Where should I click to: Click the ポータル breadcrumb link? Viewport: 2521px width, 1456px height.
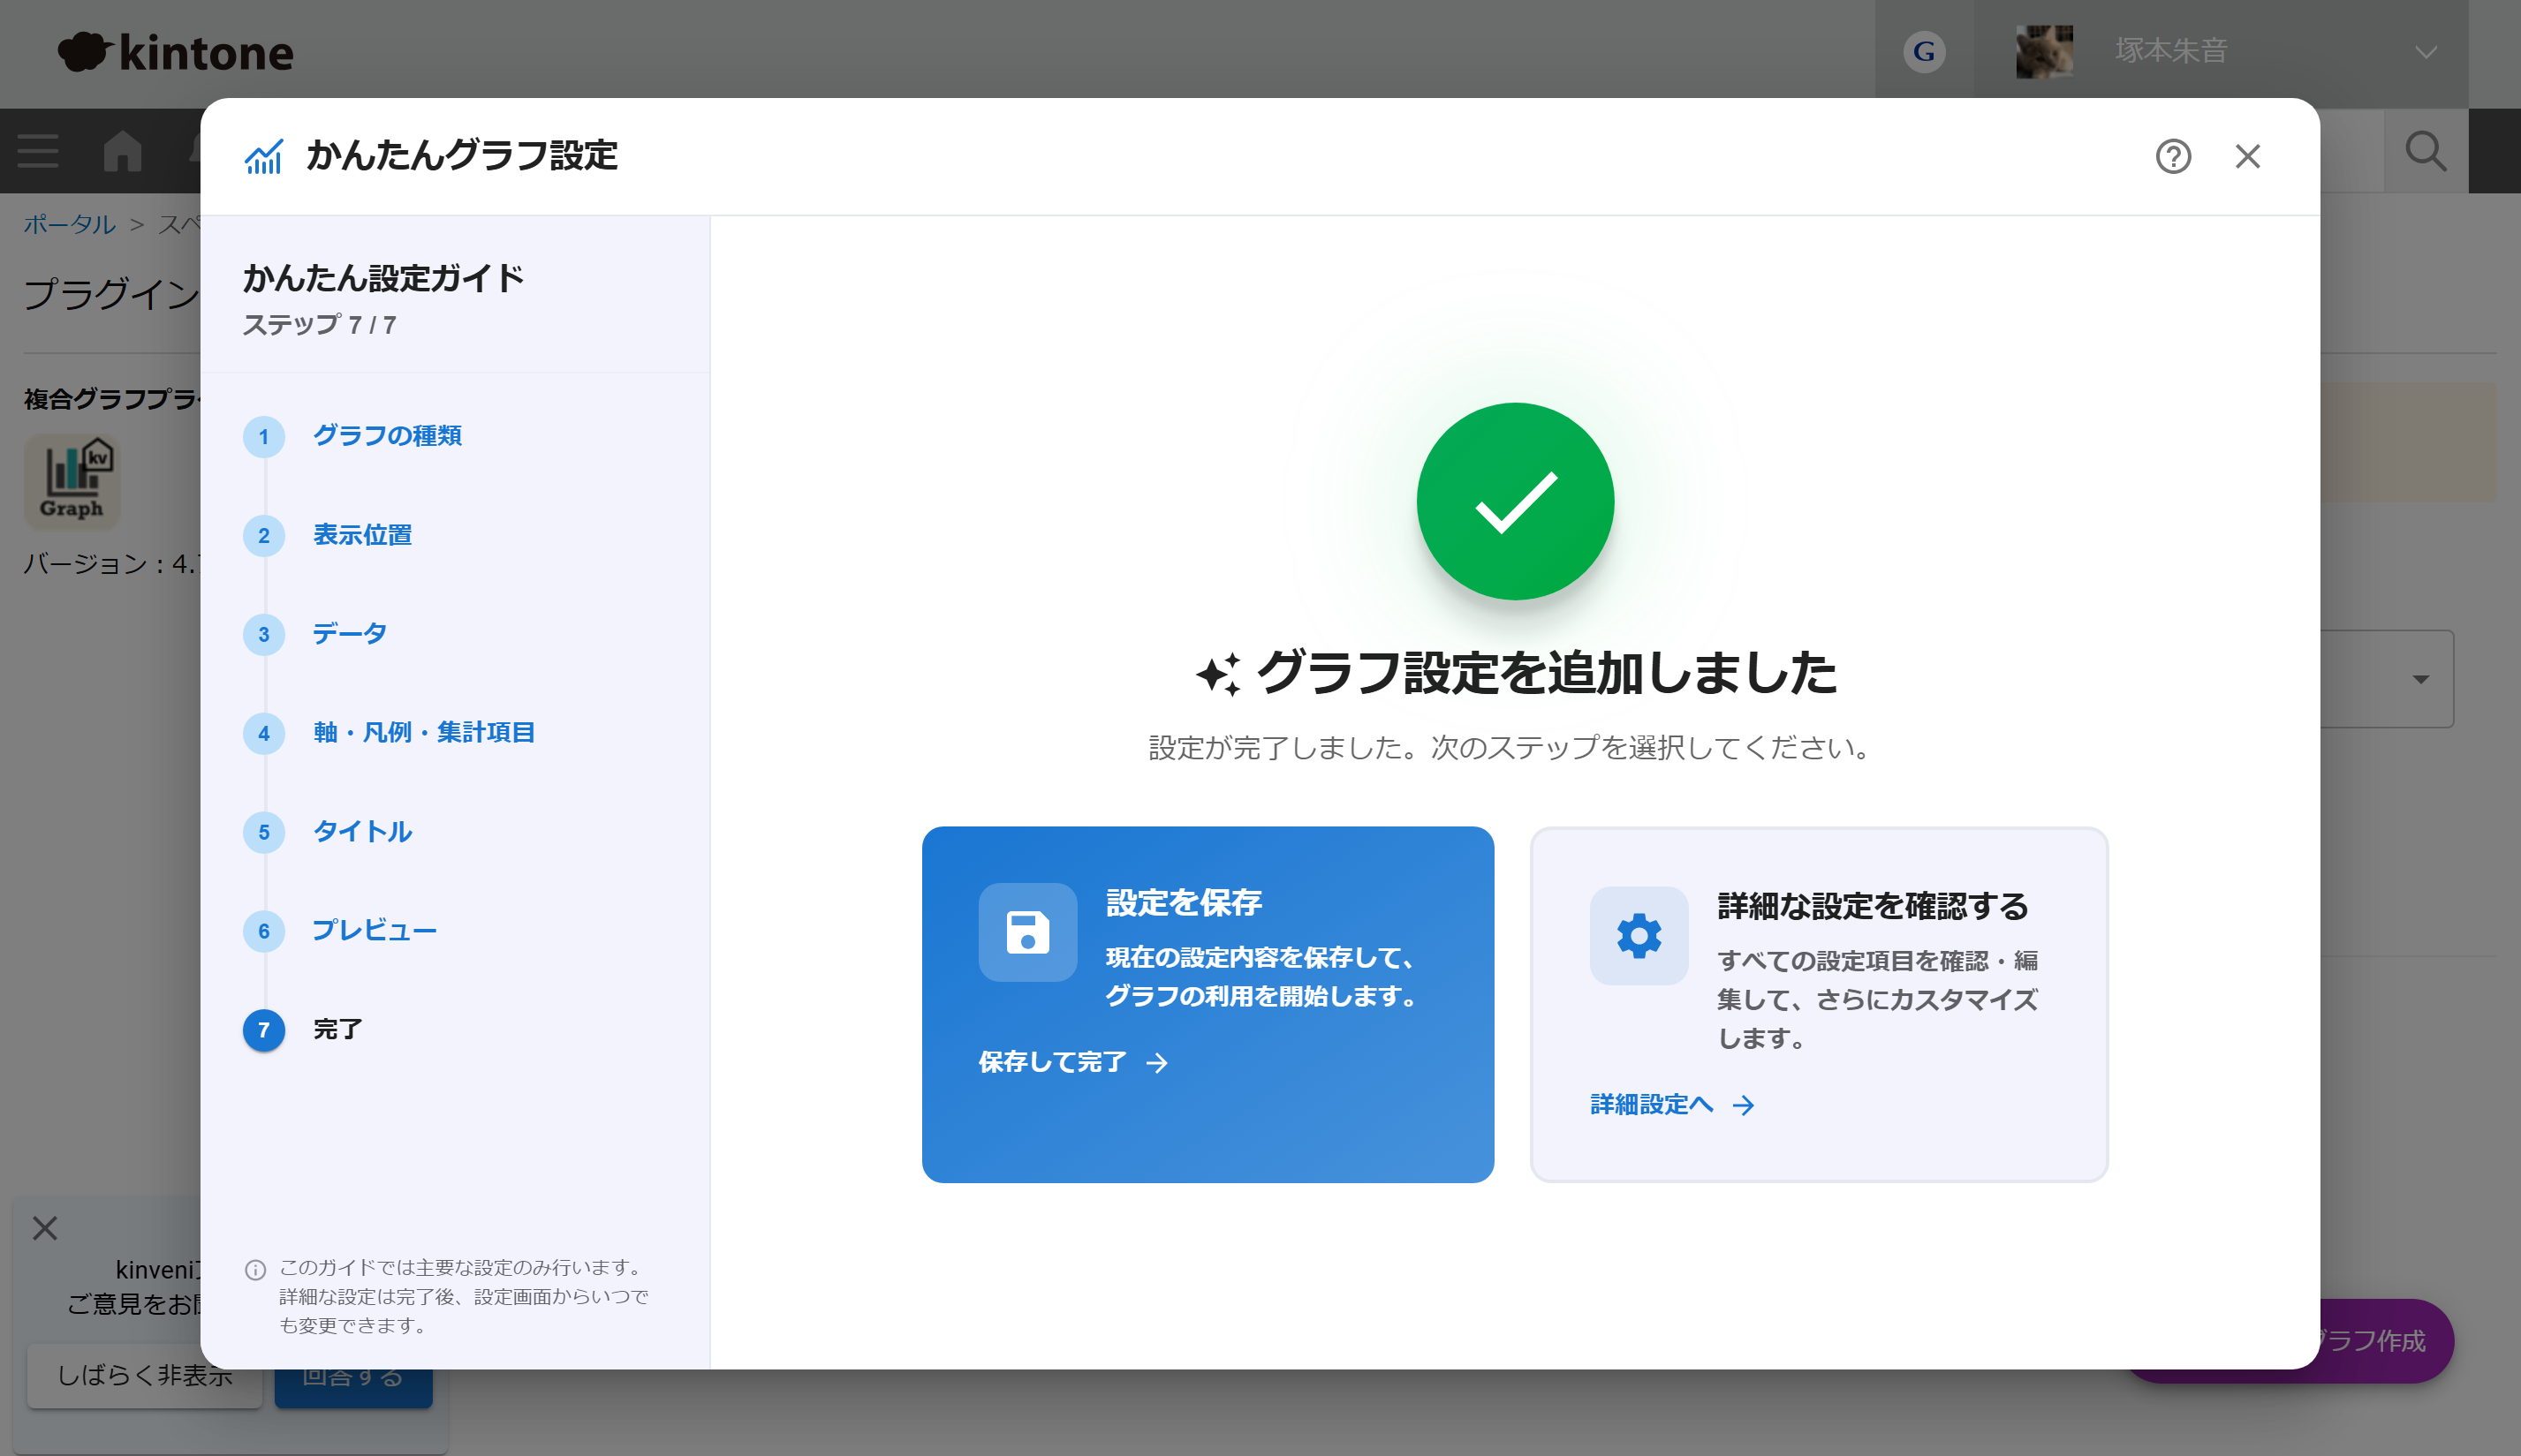click(x=69, y=224)
